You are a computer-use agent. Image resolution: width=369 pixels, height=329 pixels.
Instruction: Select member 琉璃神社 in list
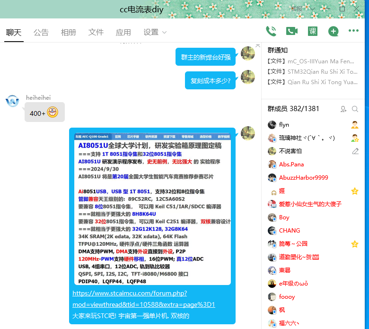[x=313, y=138]
